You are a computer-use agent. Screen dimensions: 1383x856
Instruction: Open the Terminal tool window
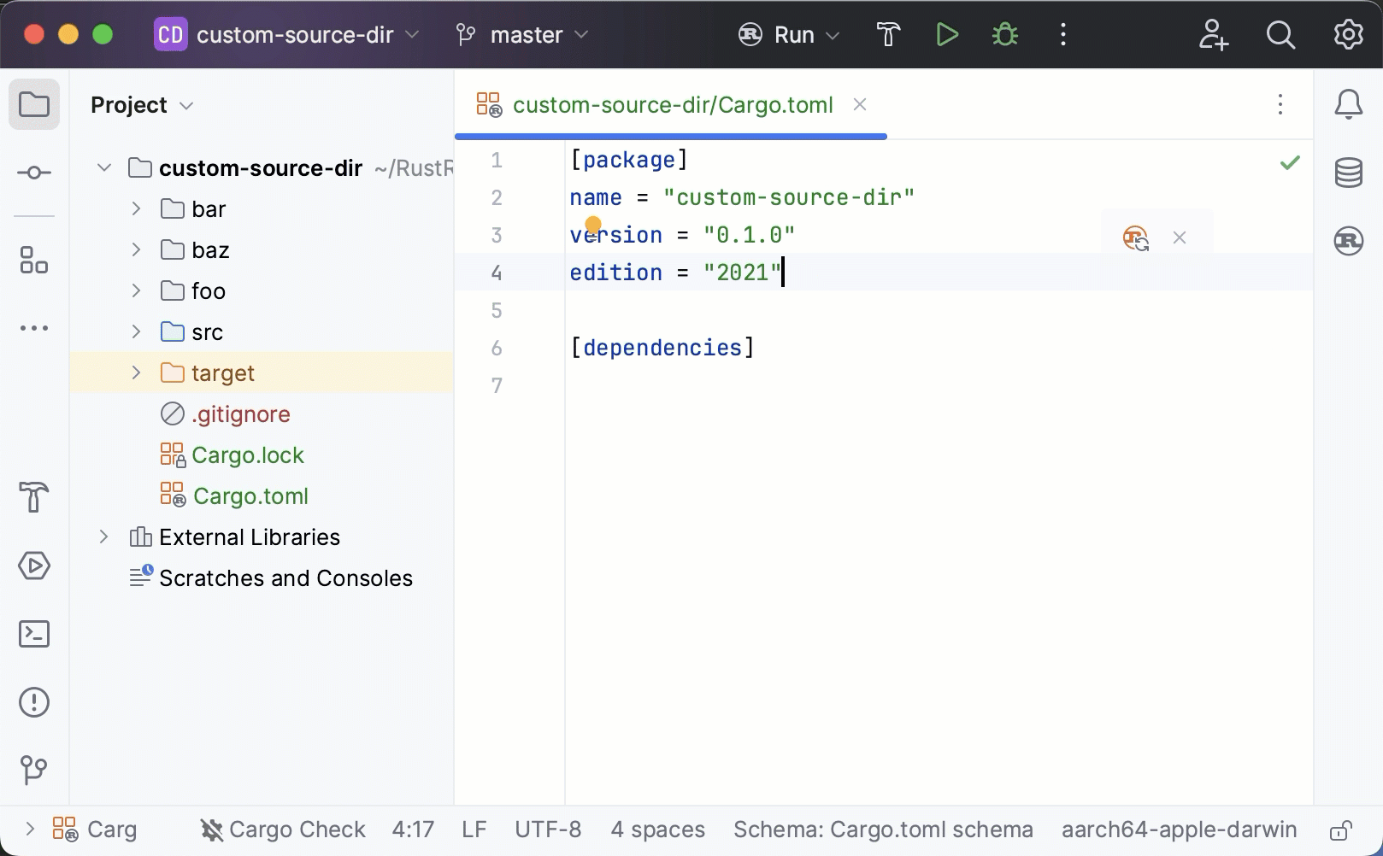(x=34, y=634)
